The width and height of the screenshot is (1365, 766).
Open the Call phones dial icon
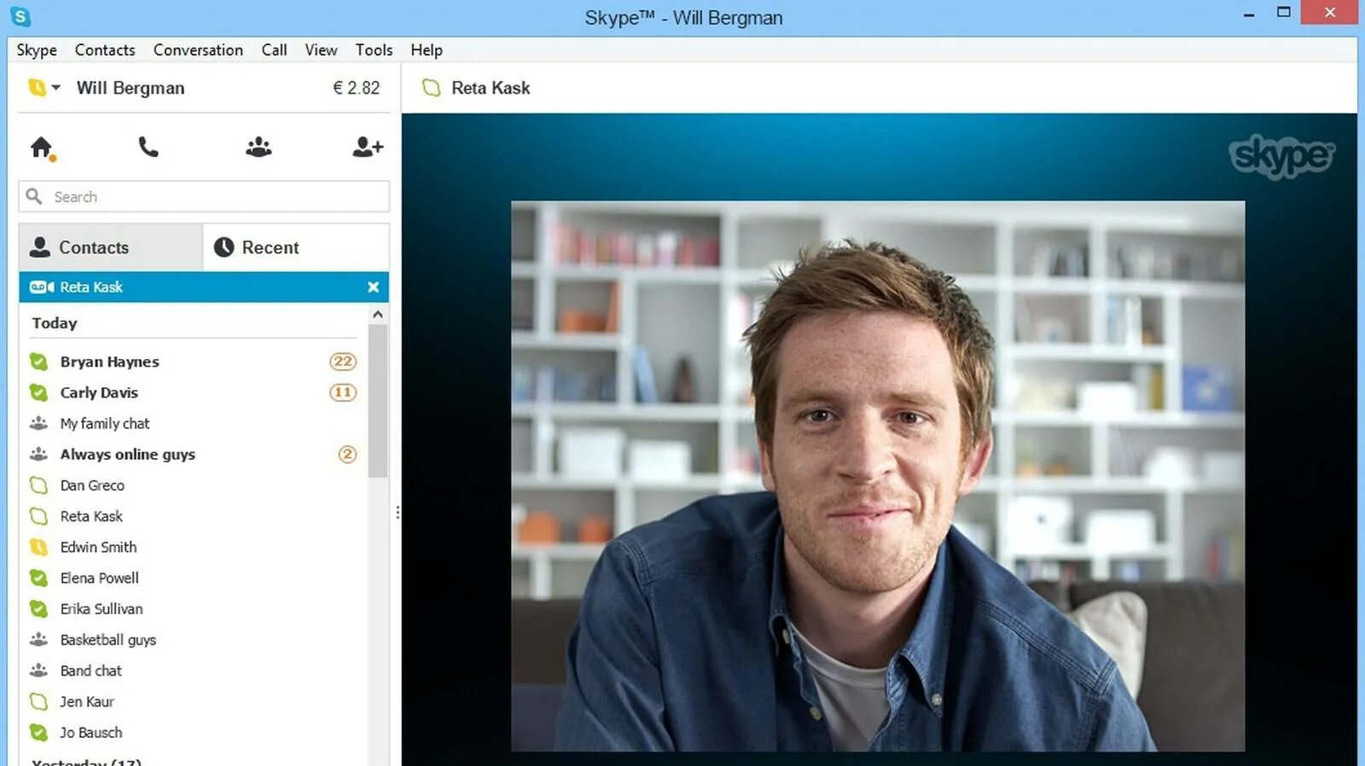(x=148, y=148)
